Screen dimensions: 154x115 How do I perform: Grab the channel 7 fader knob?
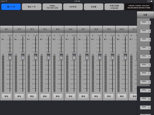(87, 56)
